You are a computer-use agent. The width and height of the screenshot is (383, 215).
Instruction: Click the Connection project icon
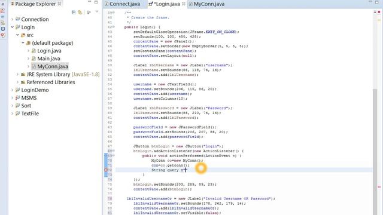(17, 19)
